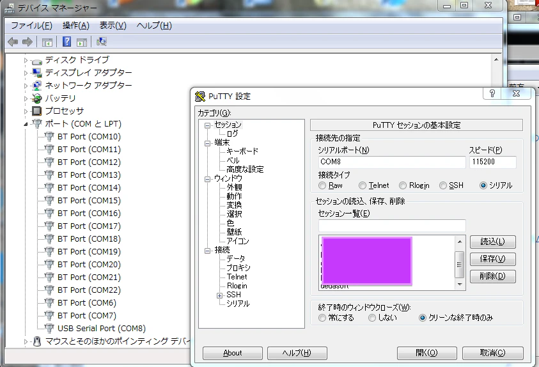
Task: Click the 削除(D) button
Action: coord(492,276)
